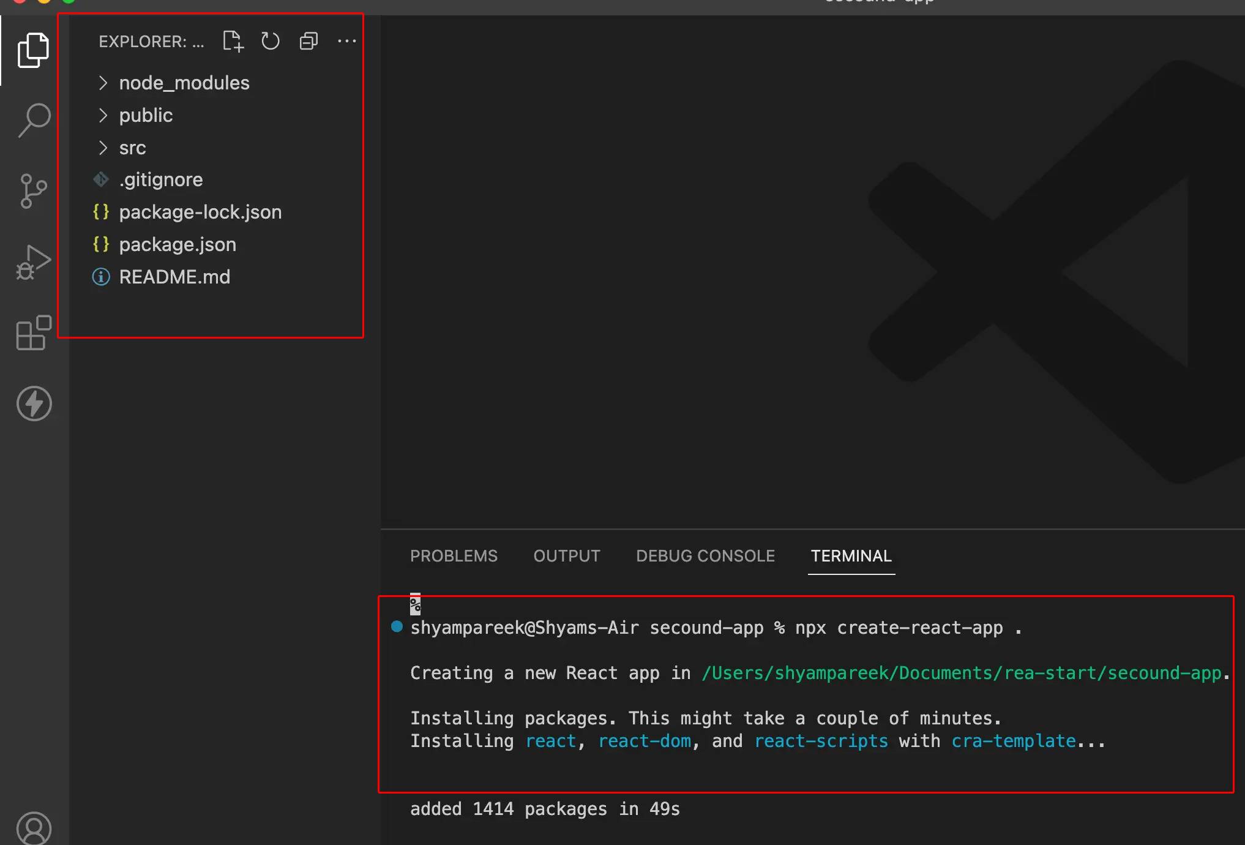Open Explorer more actions ellipsis menu
The height and width of the screenshot is (845, 1245).
point(346,42)
